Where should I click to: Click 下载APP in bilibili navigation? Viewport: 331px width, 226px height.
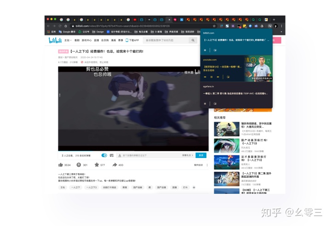coord(132,40)
